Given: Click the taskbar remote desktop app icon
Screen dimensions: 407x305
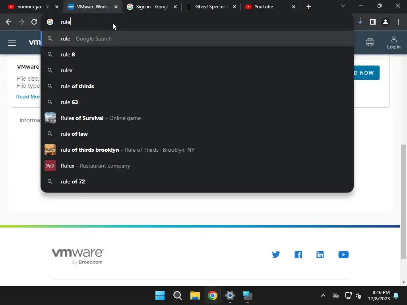Looking at the screenshot, I should coord(247,295).
